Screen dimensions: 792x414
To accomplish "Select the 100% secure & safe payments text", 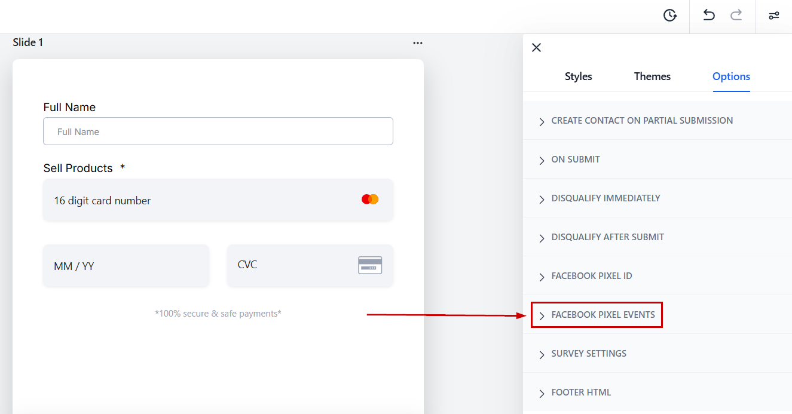I will (218, 314).
